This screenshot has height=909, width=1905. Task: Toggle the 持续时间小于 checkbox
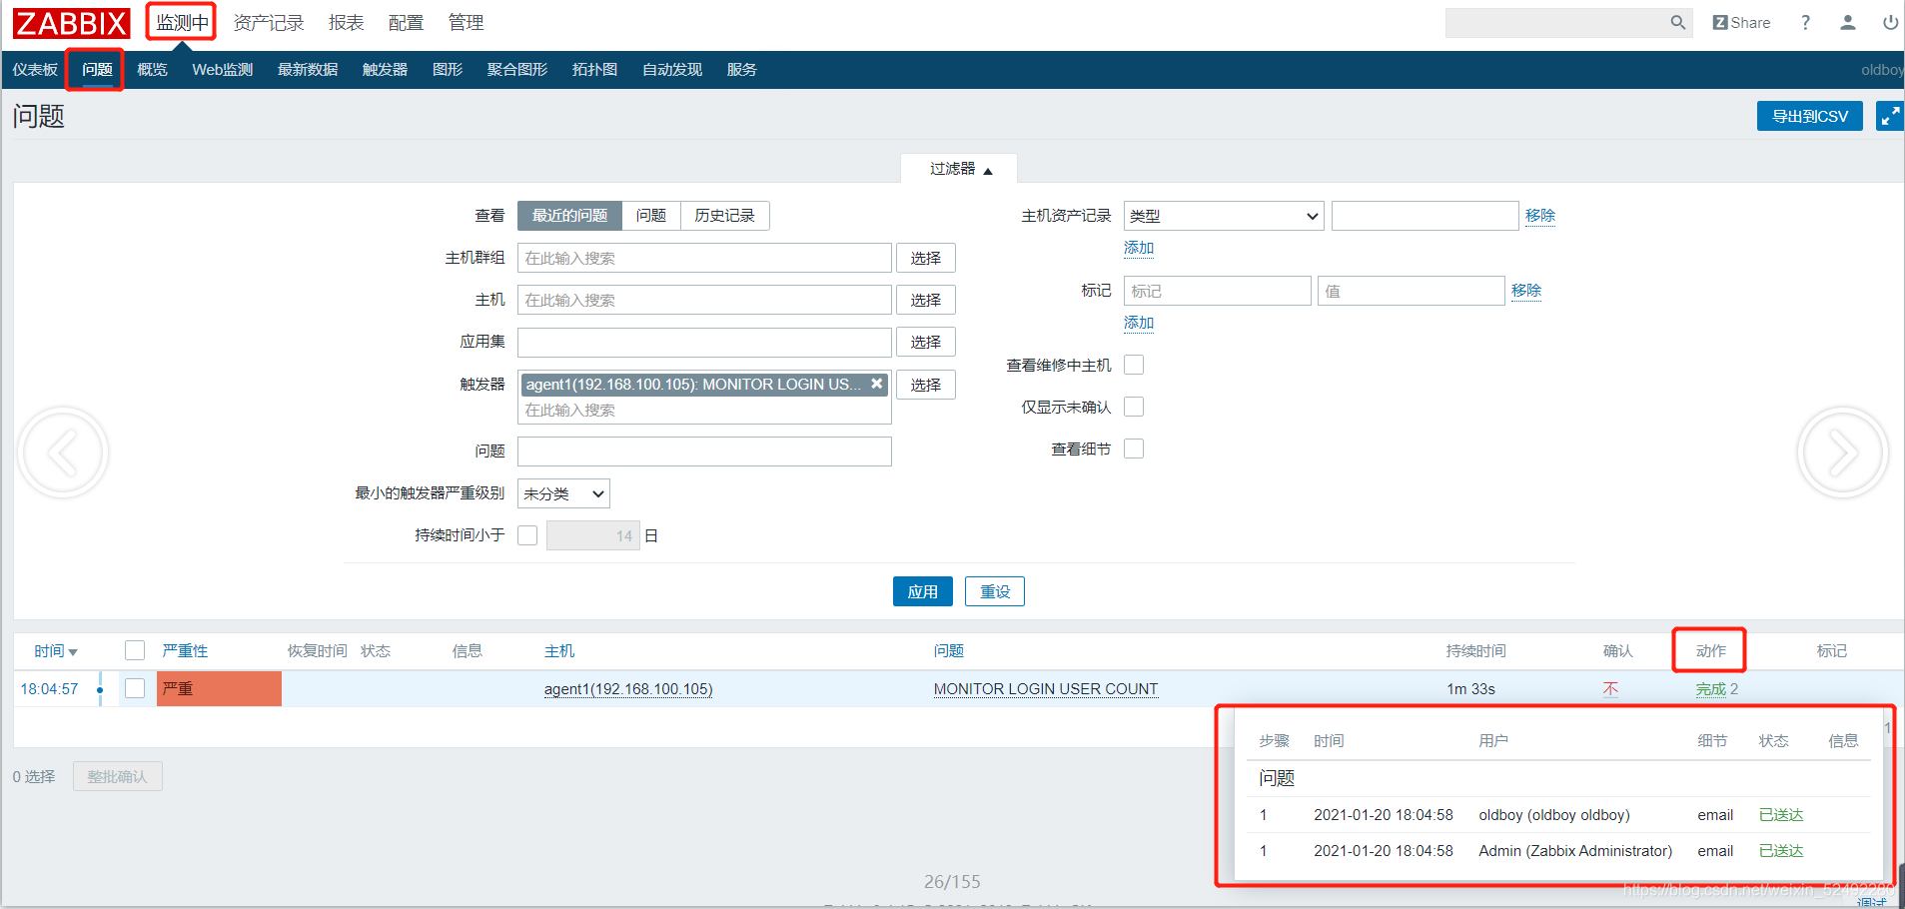pos(527,535)
